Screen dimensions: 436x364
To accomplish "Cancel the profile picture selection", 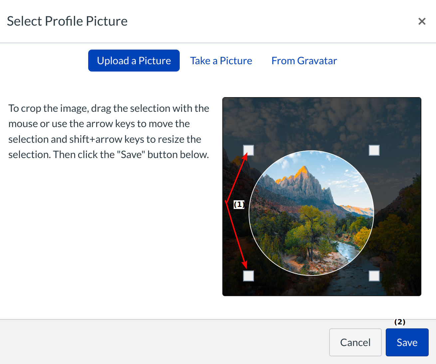I will 355,342.
